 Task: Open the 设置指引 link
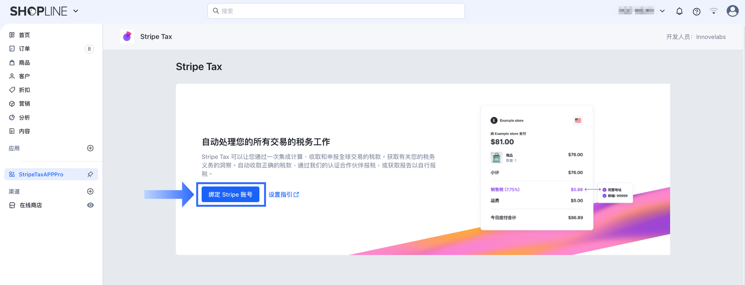pos(284,195)
